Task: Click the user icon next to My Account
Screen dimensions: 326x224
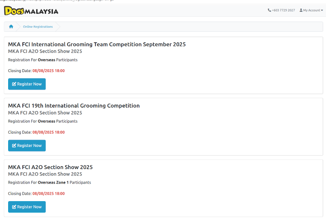Action: coord(301,10)
